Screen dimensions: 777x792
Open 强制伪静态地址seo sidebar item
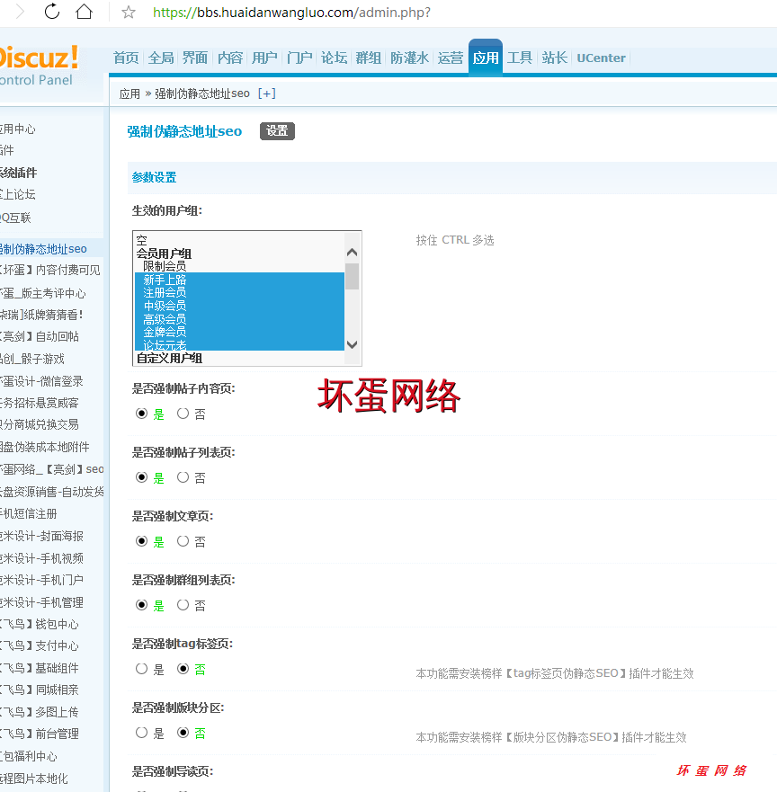pyautogui.click(x=43, y=249)
